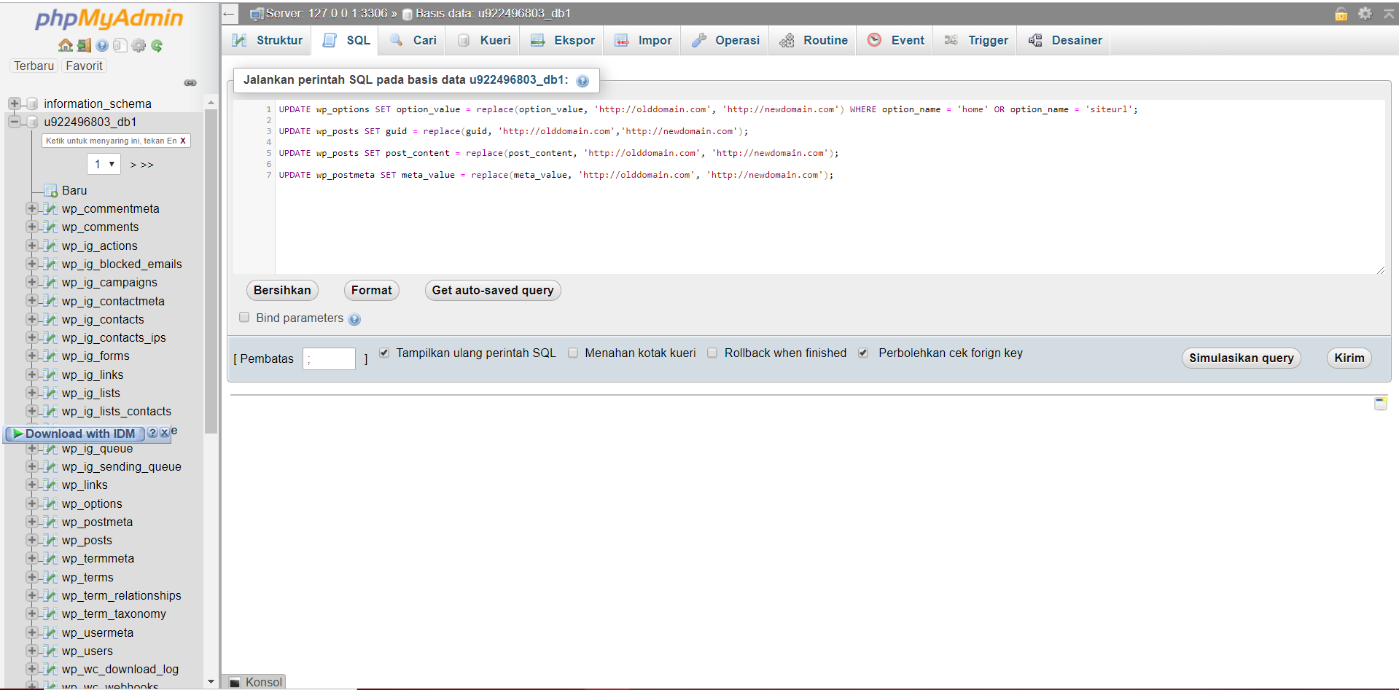The image size is (1399, 690).
Task: Click the Bersihkan button
Action: (282, 290)
